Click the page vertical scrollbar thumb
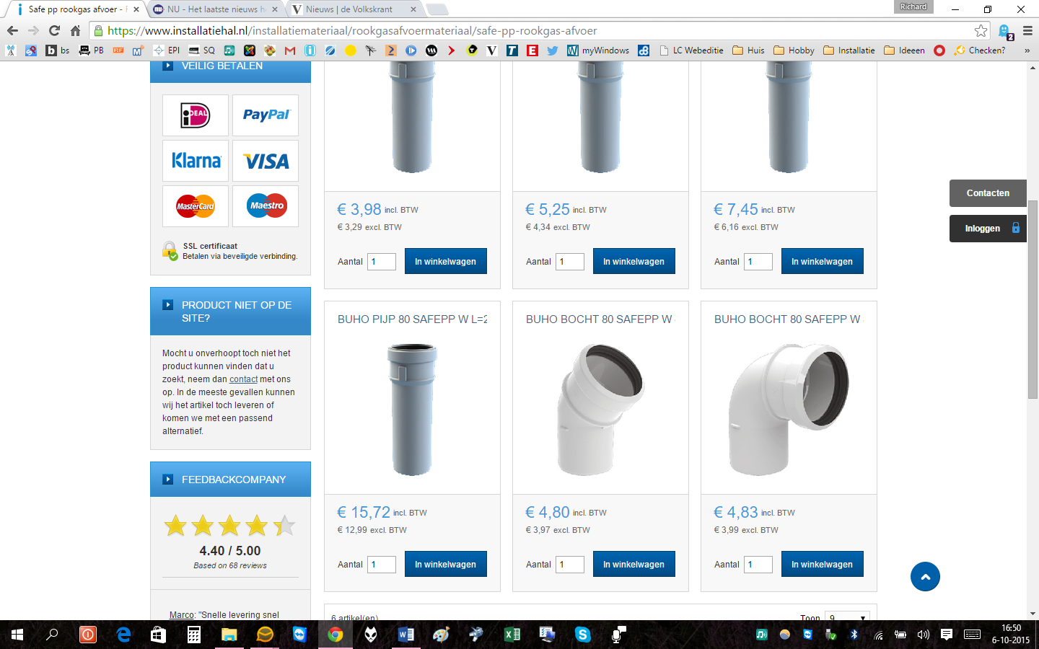This screenshot has height=649, width=1039. pos(1033,299)
